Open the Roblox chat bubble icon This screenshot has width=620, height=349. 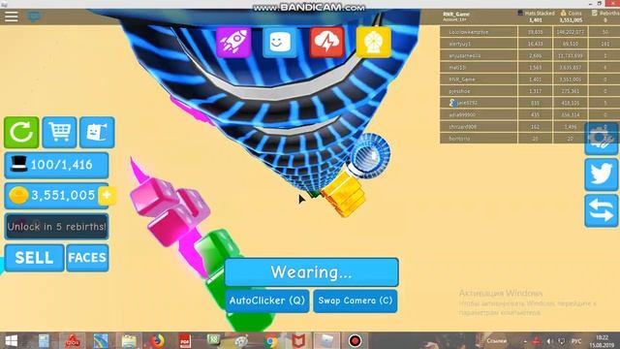(x=34, y=16)
